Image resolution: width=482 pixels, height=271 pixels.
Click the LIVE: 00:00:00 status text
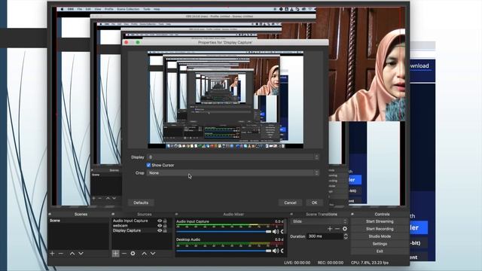click(297, 263)
